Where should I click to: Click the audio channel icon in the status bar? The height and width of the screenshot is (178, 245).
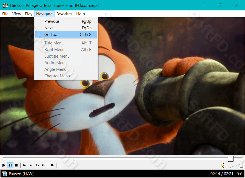tap(239, 174)
